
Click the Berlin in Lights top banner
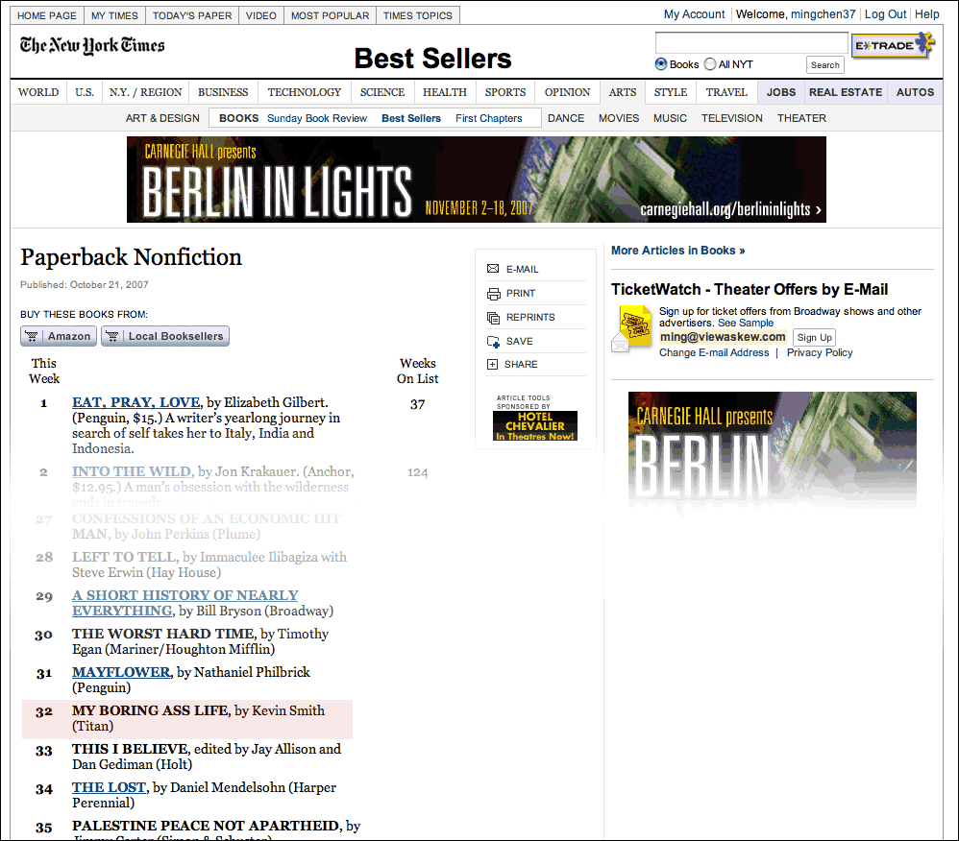[477, 180]
